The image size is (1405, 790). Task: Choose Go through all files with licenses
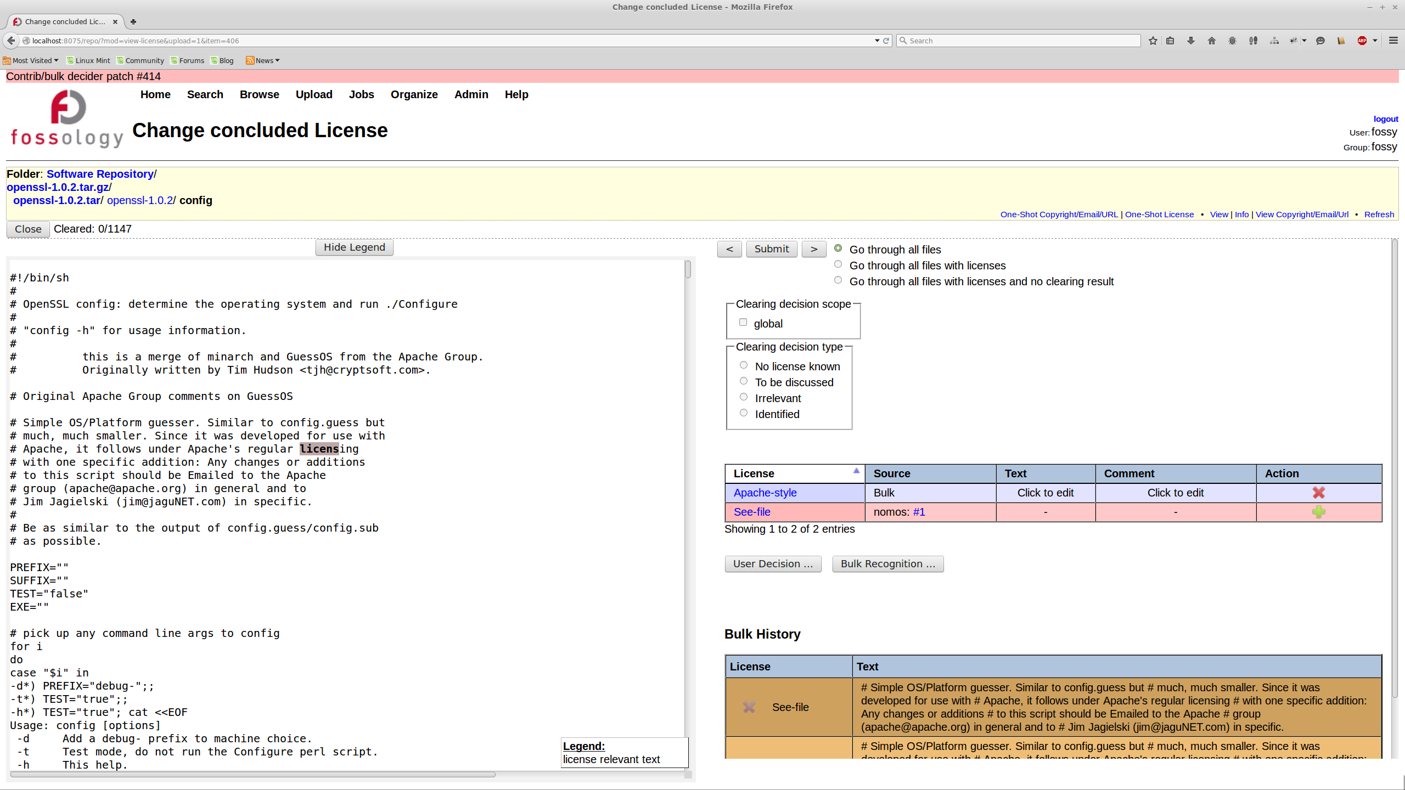coord(838,264)
